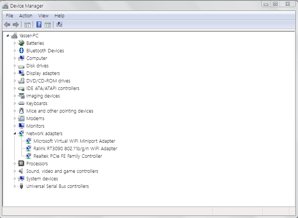
Task: Expand the Keyboards node
Action: pyautogui.click(x=15, y=103)
